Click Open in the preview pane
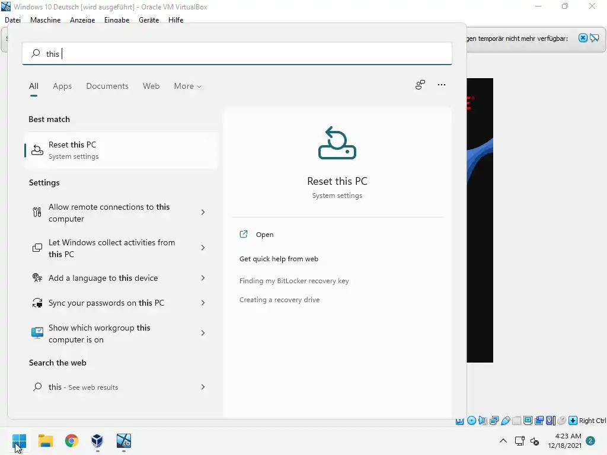The height and width of the screenshot is (455, 607). pos(264,235)
